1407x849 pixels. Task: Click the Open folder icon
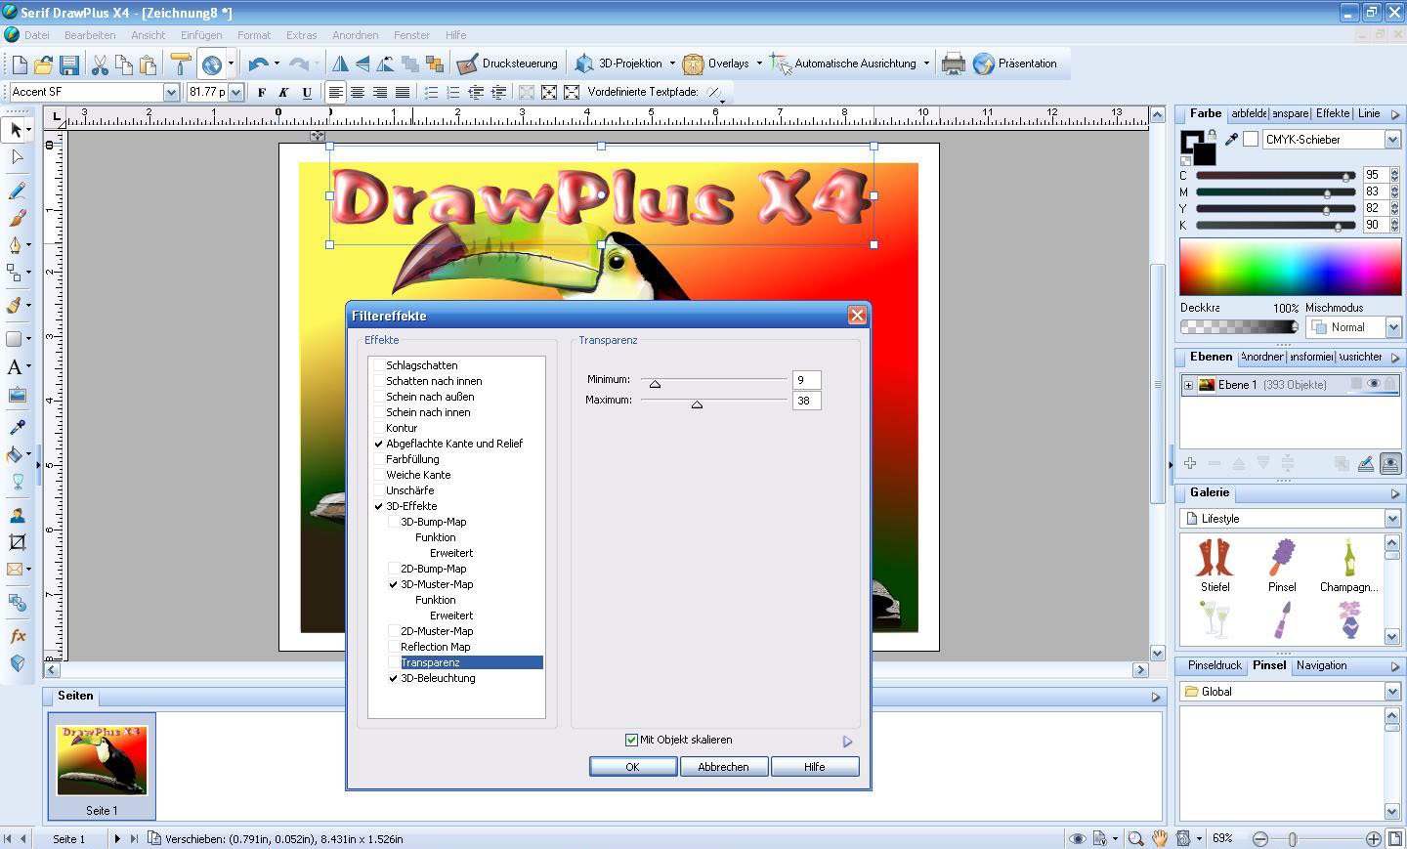(x=44, y=64)
